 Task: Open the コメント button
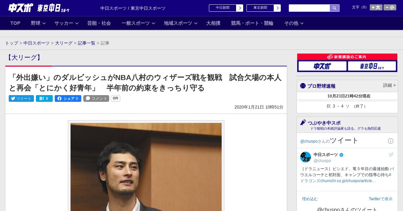click(x=96, y=98)
